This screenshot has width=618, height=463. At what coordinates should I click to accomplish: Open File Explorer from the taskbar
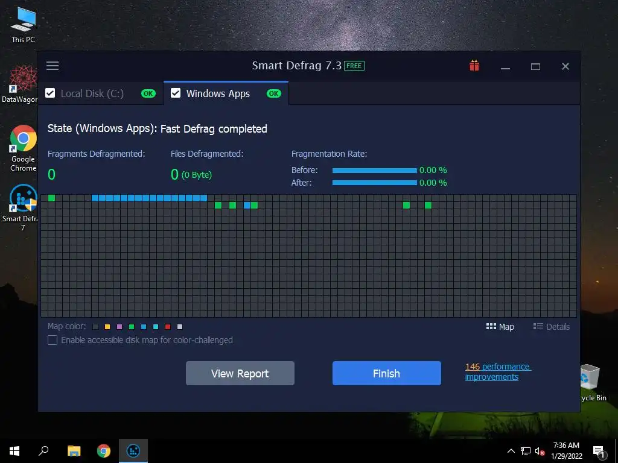coord(74,451)
